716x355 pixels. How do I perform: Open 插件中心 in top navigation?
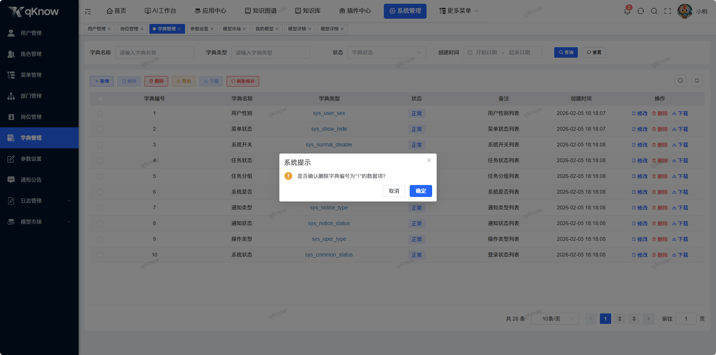(355, 11)
